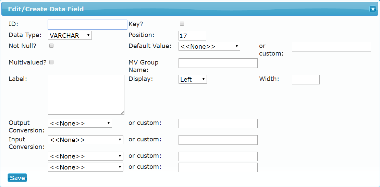Close the Edit/Create Data Field dialog

[x=372, y=9]
